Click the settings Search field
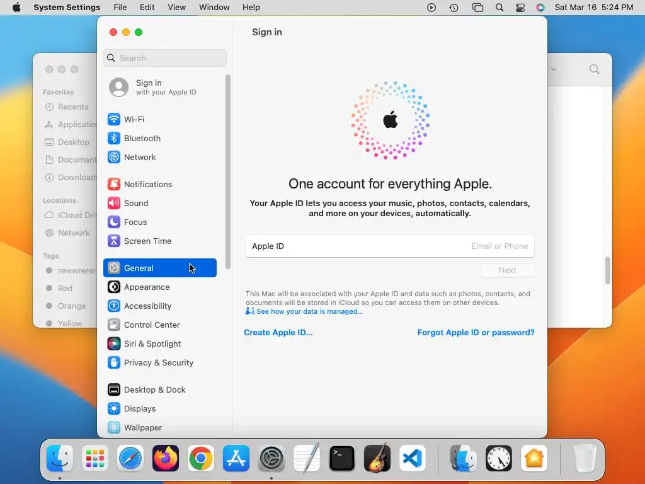645x484 pixels. (164, 58)
